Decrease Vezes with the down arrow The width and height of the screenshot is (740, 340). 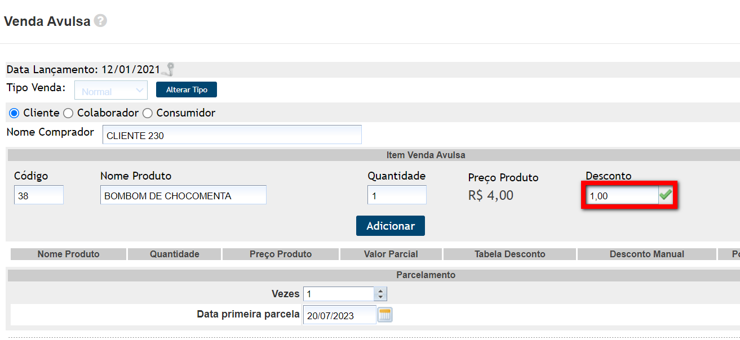(381, 297)
